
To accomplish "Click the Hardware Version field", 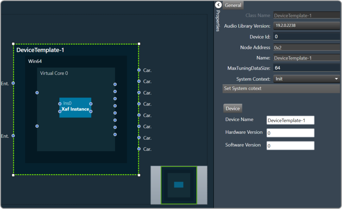I will tap(290, 133).
